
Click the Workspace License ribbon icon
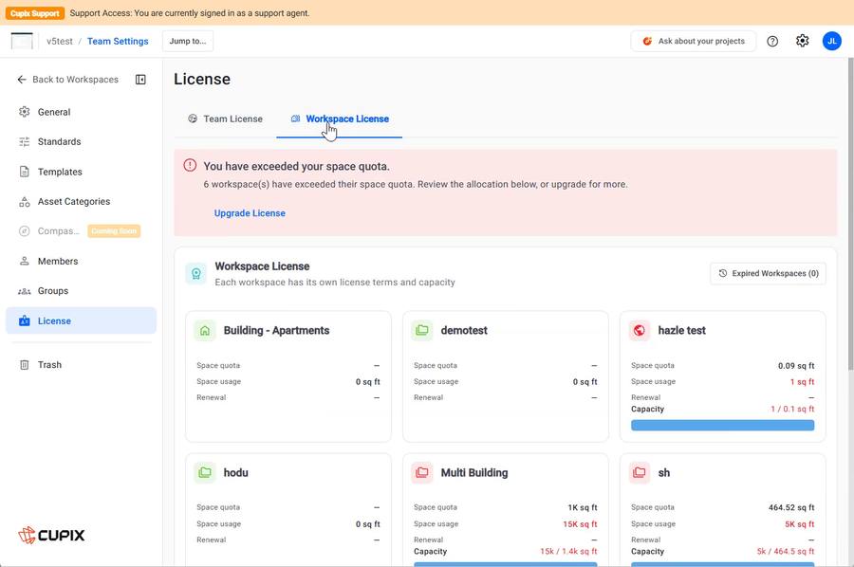196,274
